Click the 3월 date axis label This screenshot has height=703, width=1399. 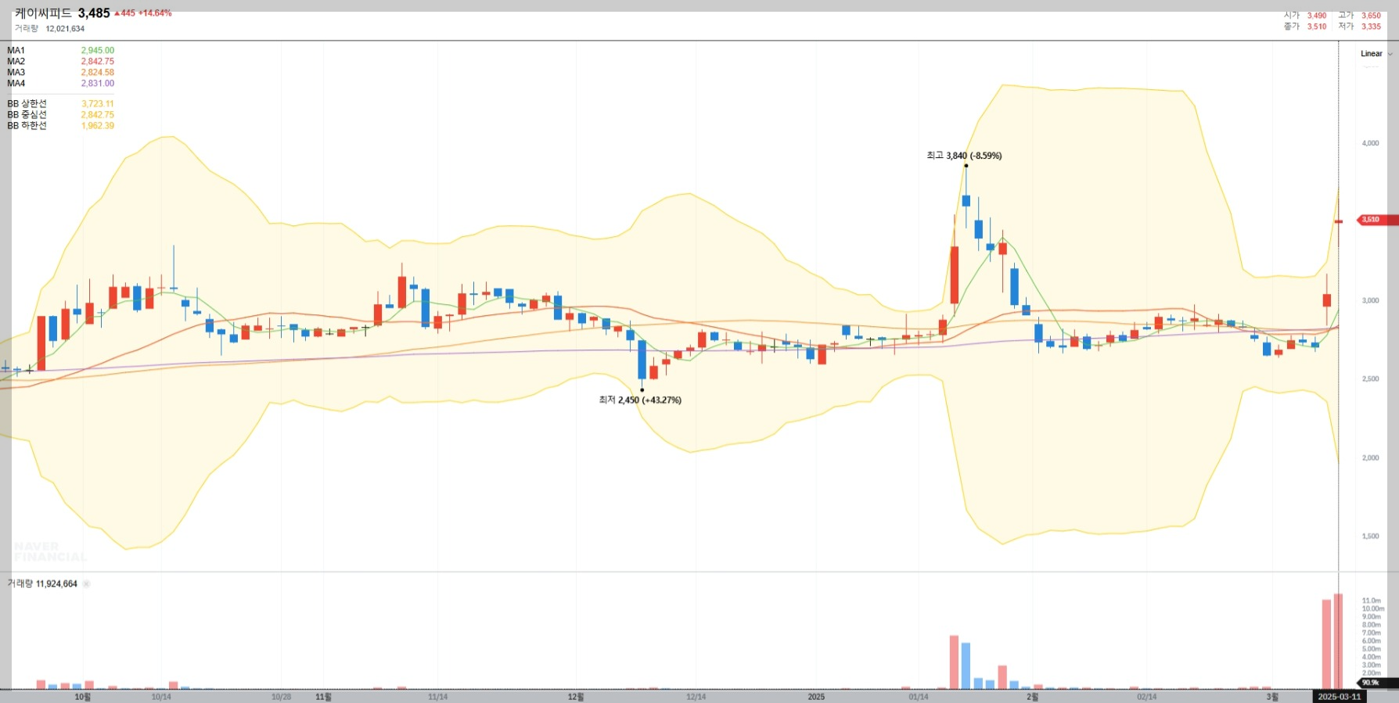click(x=1272, y=697)
